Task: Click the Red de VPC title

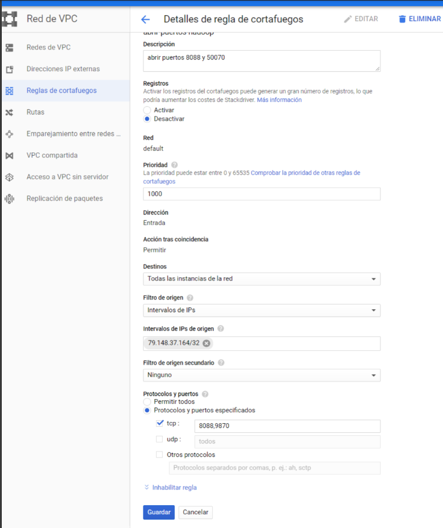Action: pos(52,19)
